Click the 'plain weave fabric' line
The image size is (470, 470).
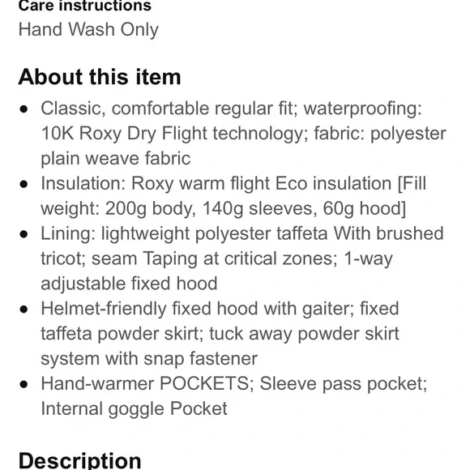pos(115,158)
